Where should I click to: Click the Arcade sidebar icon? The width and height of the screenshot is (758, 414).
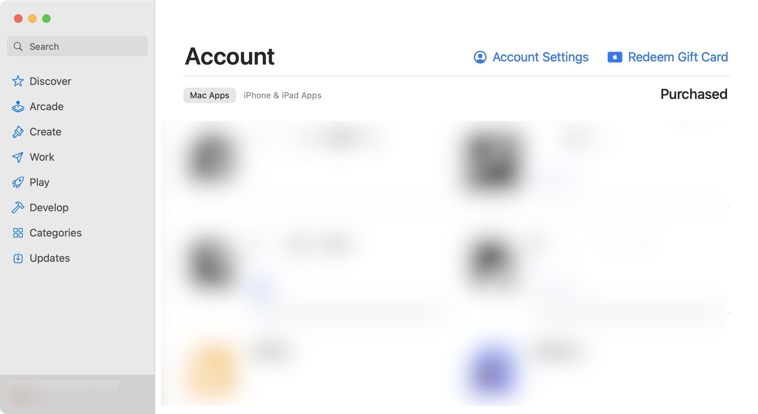click(18, 107)
